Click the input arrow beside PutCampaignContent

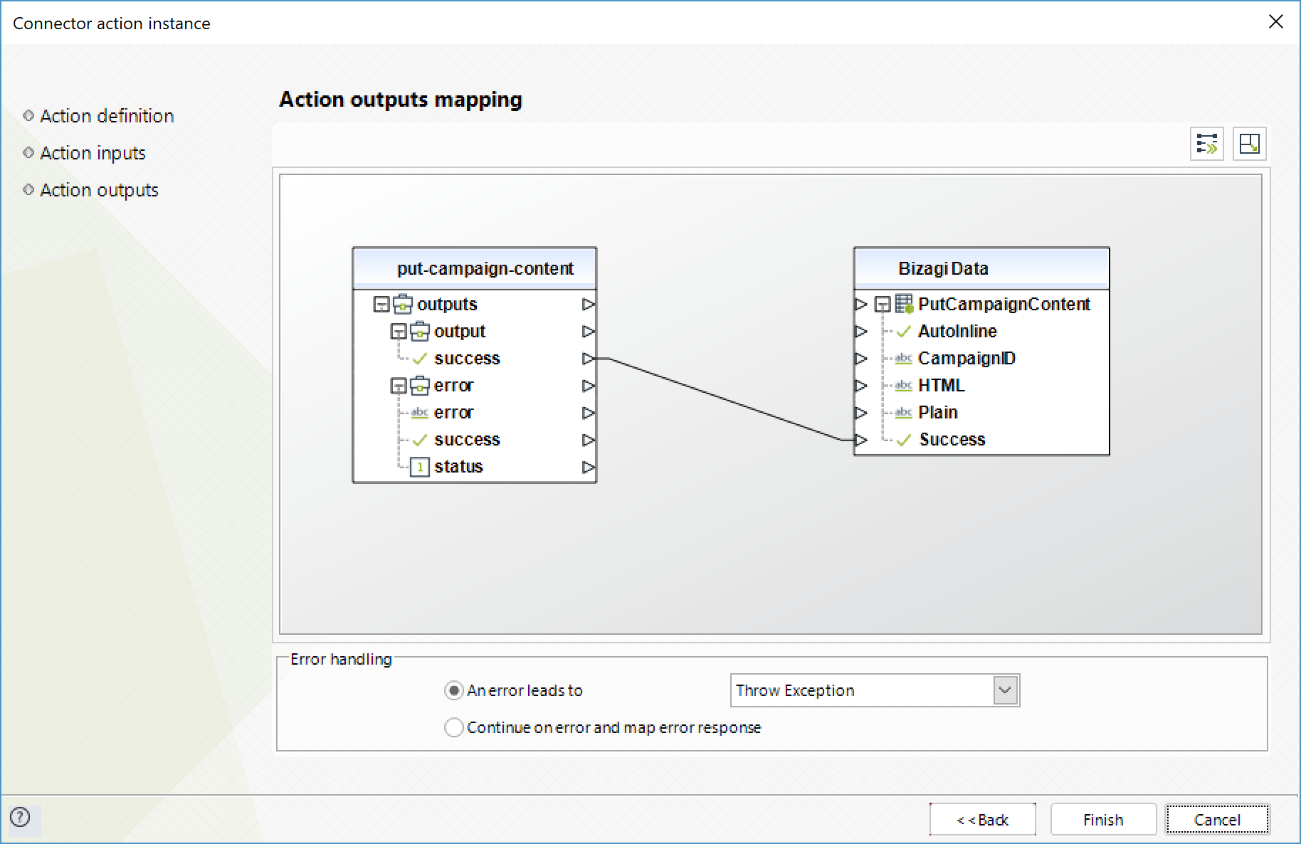click(x=861, y=304)
